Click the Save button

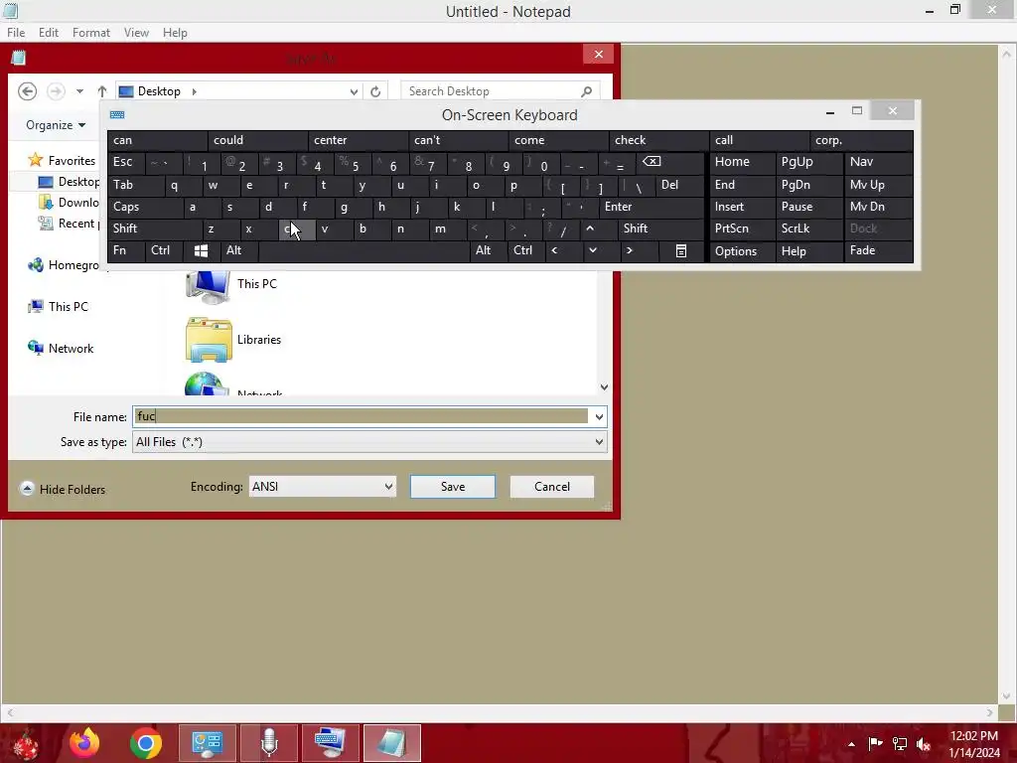click(x=453, y=487)
